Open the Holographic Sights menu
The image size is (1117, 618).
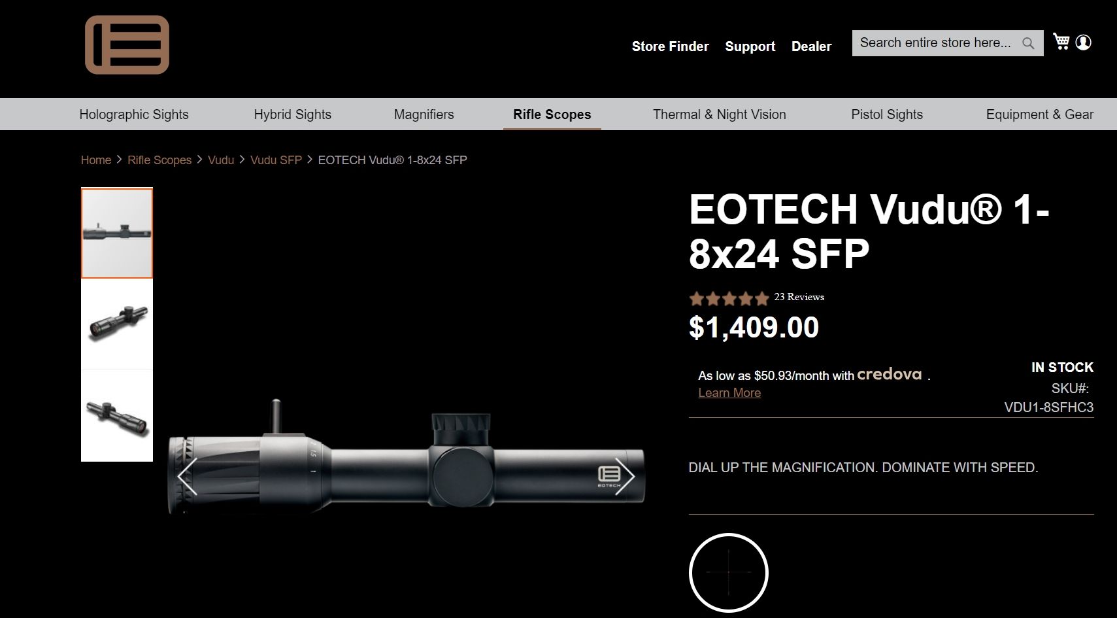tap(134, 114)
